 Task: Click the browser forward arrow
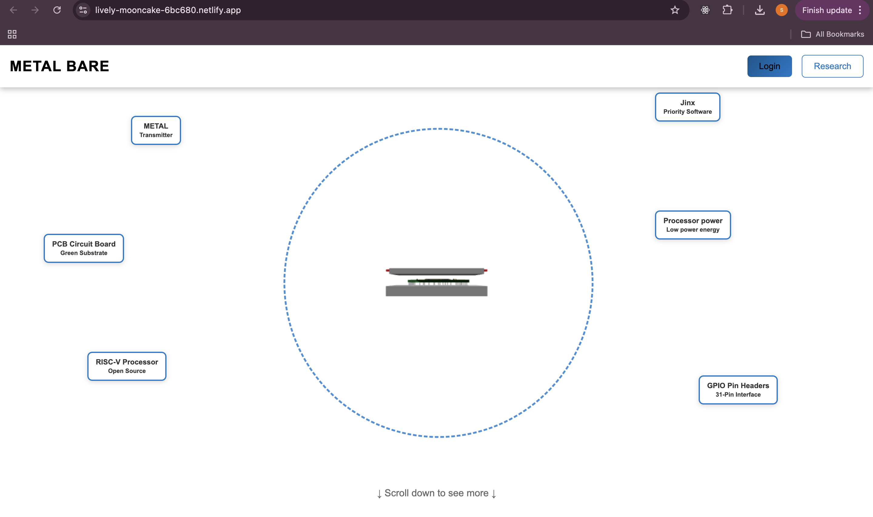(x=35, y=10)
